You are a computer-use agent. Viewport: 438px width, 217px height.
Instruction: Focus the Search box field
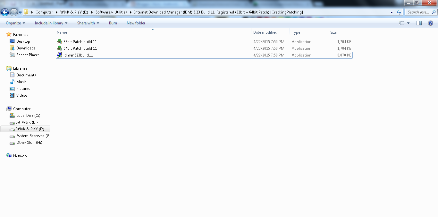[x=420, y=12]
